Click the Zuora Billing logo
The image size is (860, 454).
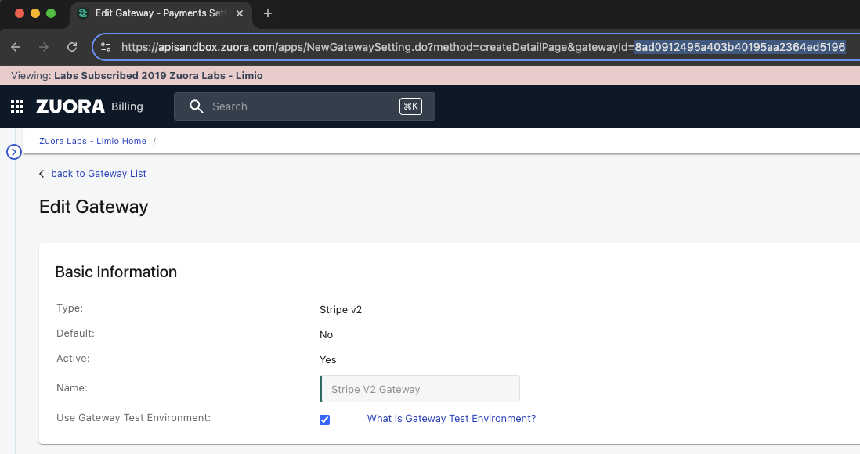[89, 106]
